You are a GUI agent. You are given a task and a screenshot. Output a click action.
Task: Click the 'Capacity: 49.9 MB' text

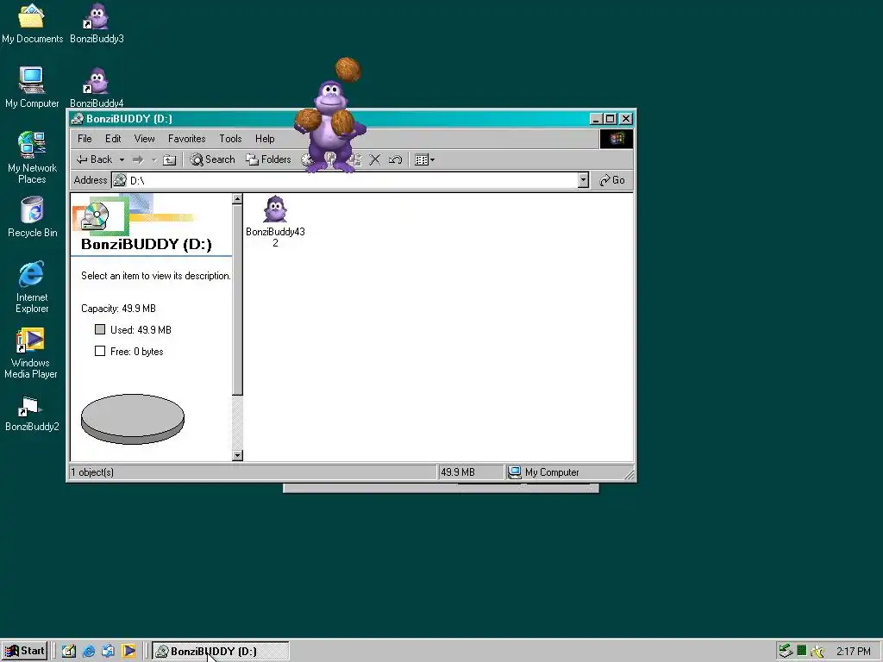click(x=118, y=309)
